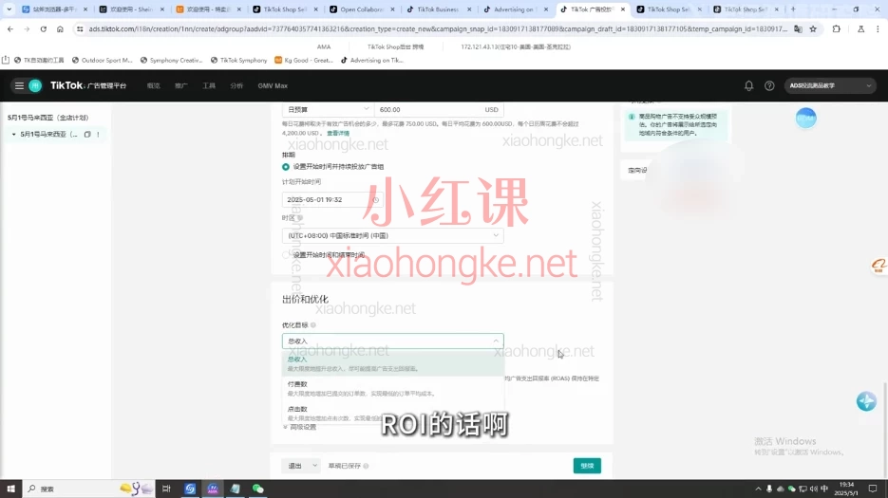Click the browser address bar URL
Image resolution: width=888 pixels, height=498 pixels.
437,28
